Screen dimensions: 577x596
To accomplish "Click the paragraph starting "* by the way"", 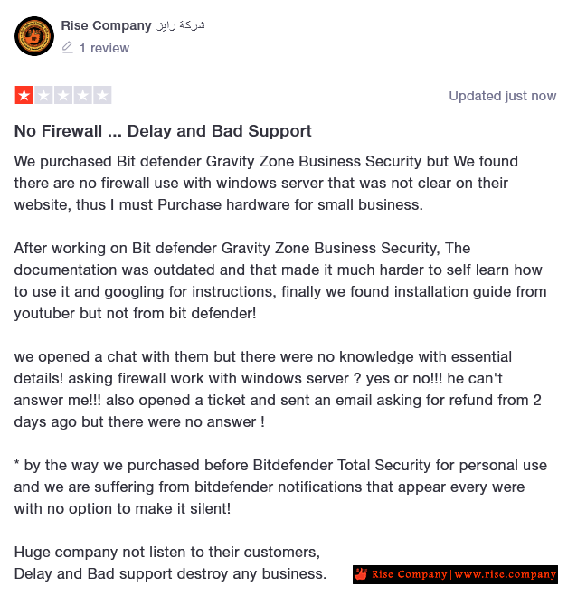I will coord(280,487).
